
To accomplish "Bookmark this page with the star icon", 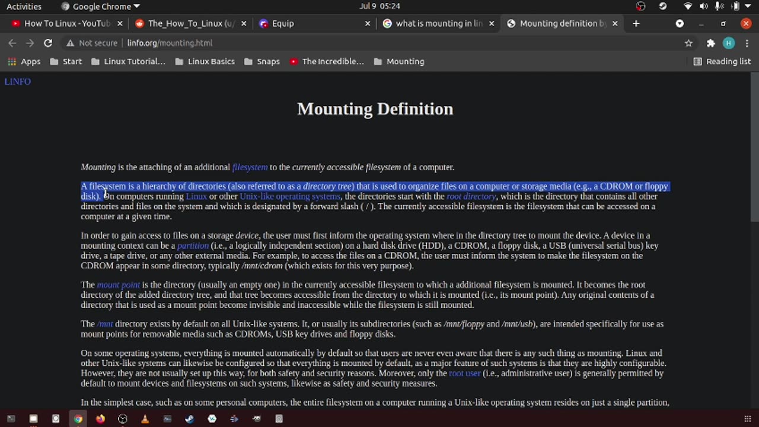I will pyautogui.click(x=688, y=43).
